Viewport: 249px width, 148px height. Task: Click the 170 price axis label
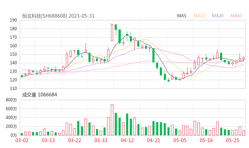point(13,37)
